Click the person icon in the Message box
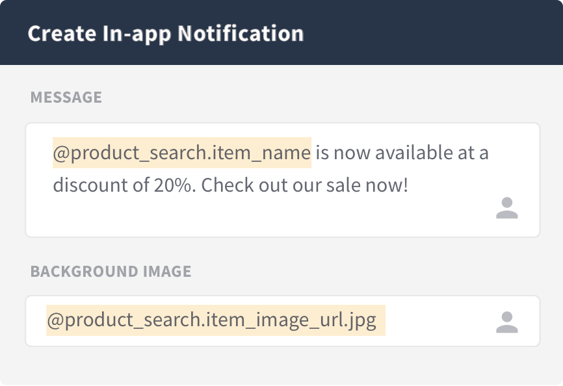563x386 pixels. pos(507,208)
